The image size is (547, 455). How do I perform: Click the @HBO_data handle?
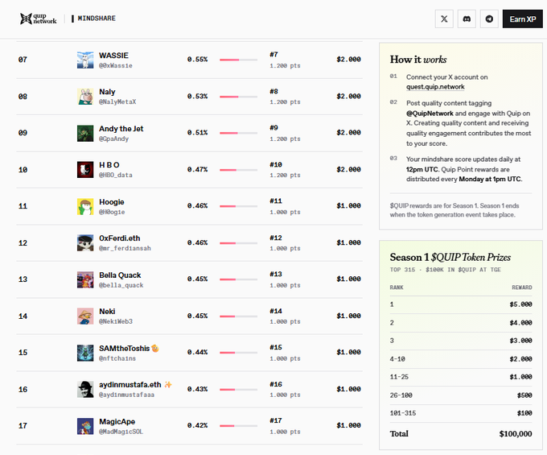(116, 176)
